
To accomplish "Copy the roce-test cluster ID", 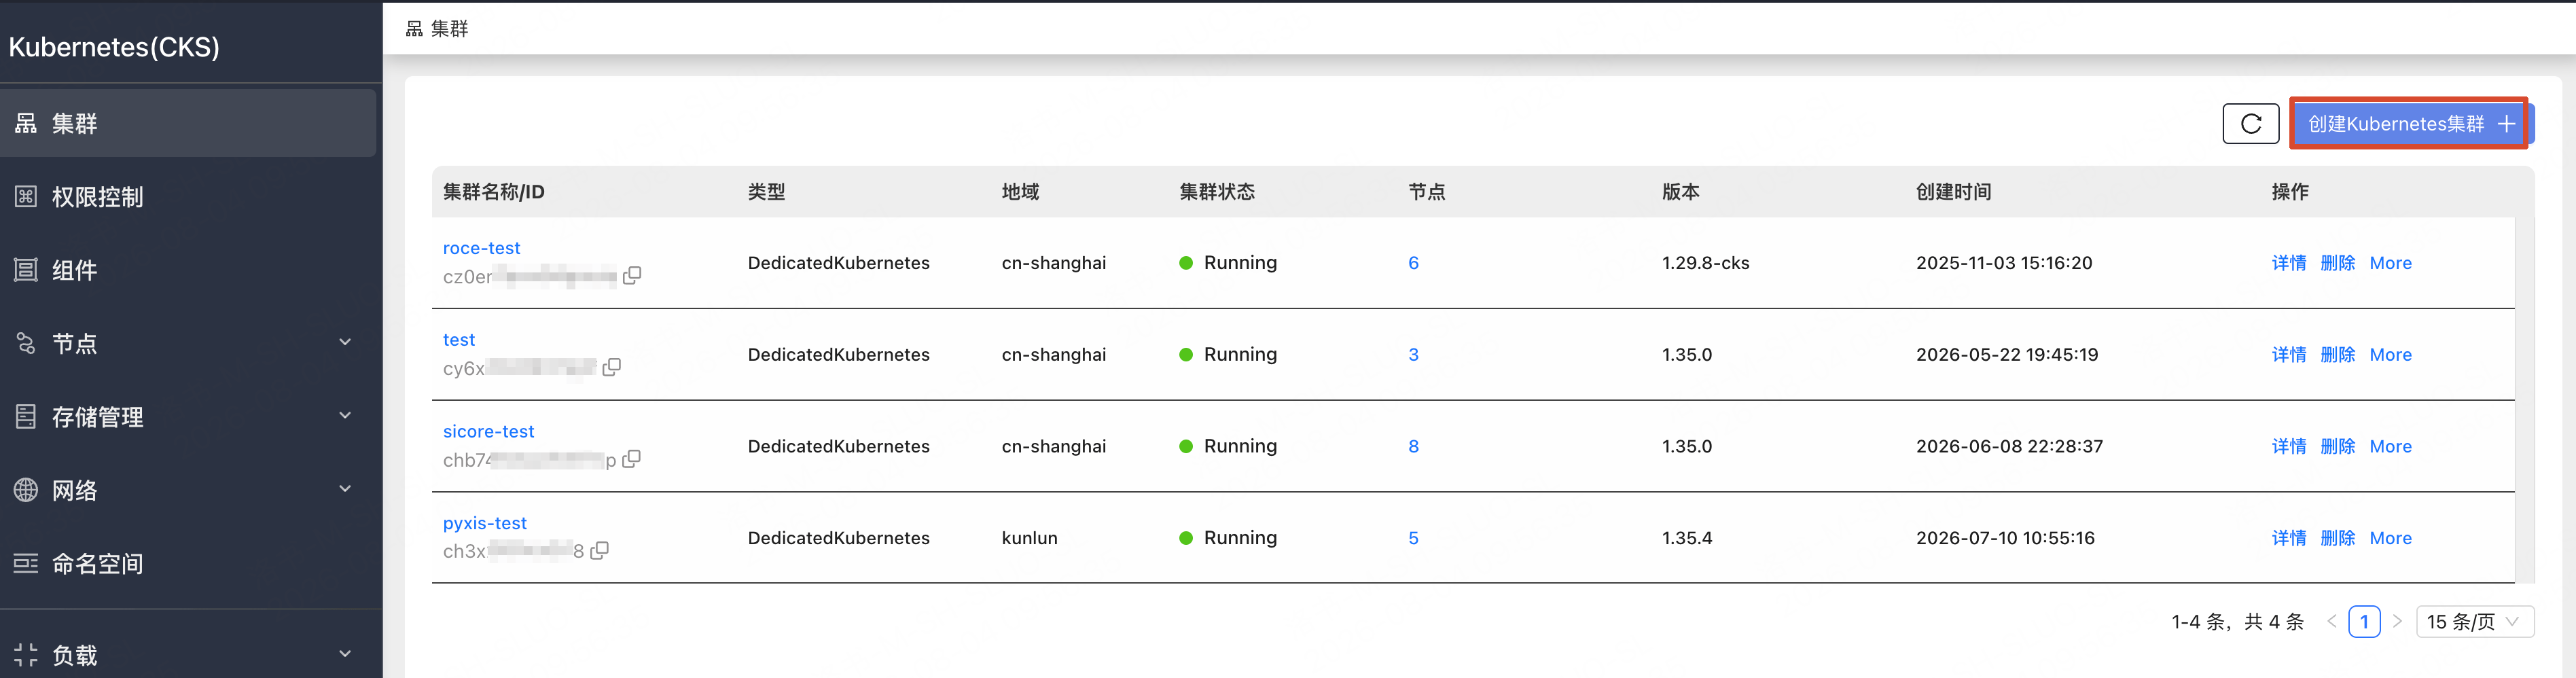I will click(632, 275).
